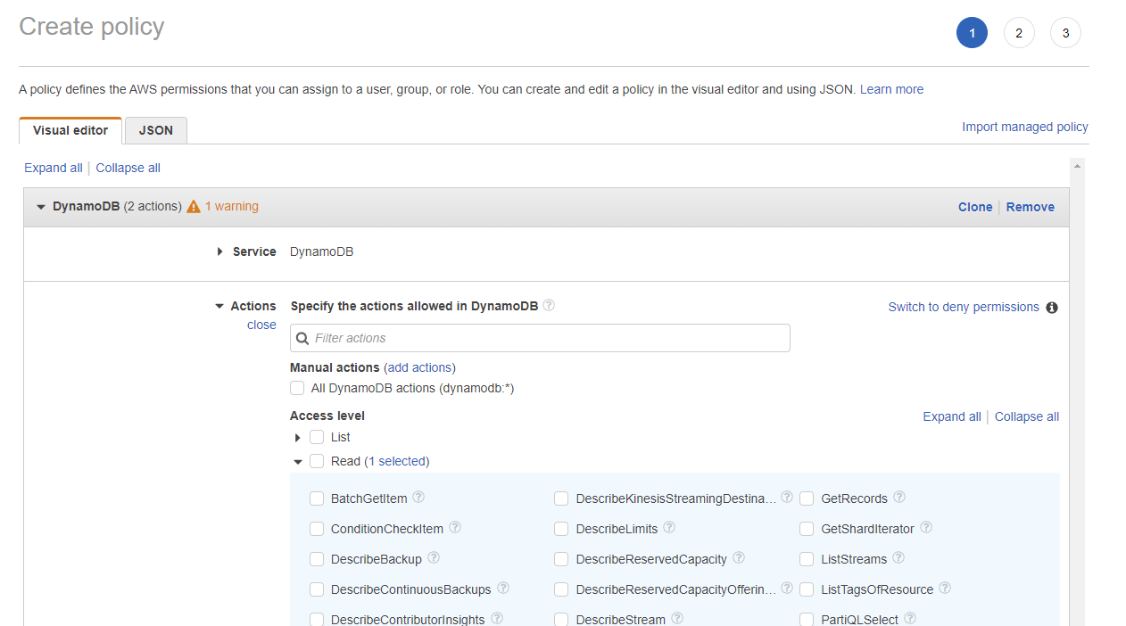Click help icon next to BatchGetItem
This screenshot has width=1126, height=626.
418,497
